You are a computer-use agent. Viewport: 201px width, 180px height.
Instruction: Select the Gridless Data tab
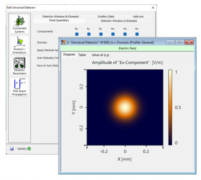106,16
